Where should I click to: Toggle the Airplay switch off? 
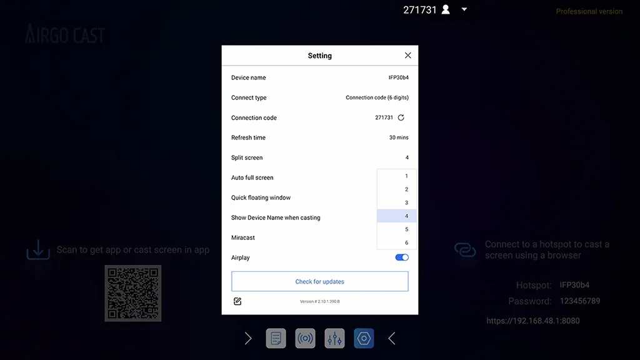coord(401,257)
